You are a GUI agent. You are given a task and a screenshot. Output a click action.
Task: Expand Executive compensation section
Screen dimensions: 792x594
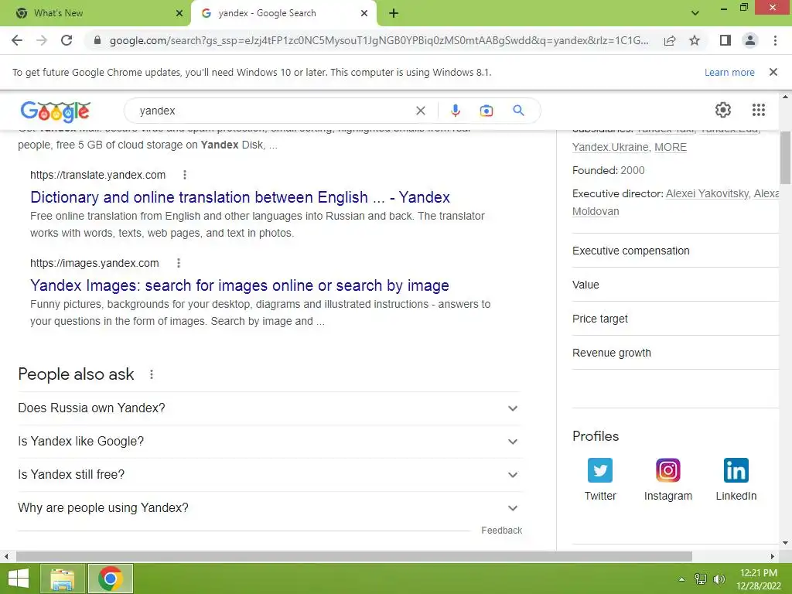point(675,251)
